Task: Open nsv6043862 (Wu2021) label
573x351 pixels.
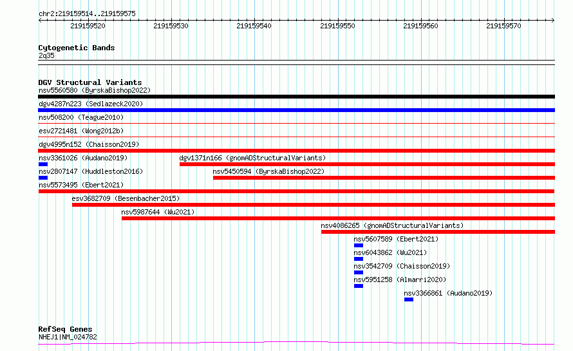Action: [x=390, y=252]
